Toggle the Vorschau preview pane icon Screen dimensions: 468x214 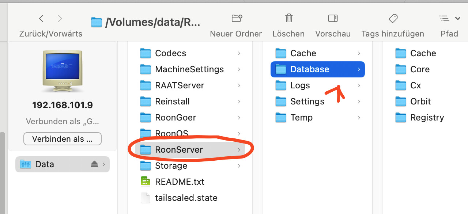coord(333,18)
